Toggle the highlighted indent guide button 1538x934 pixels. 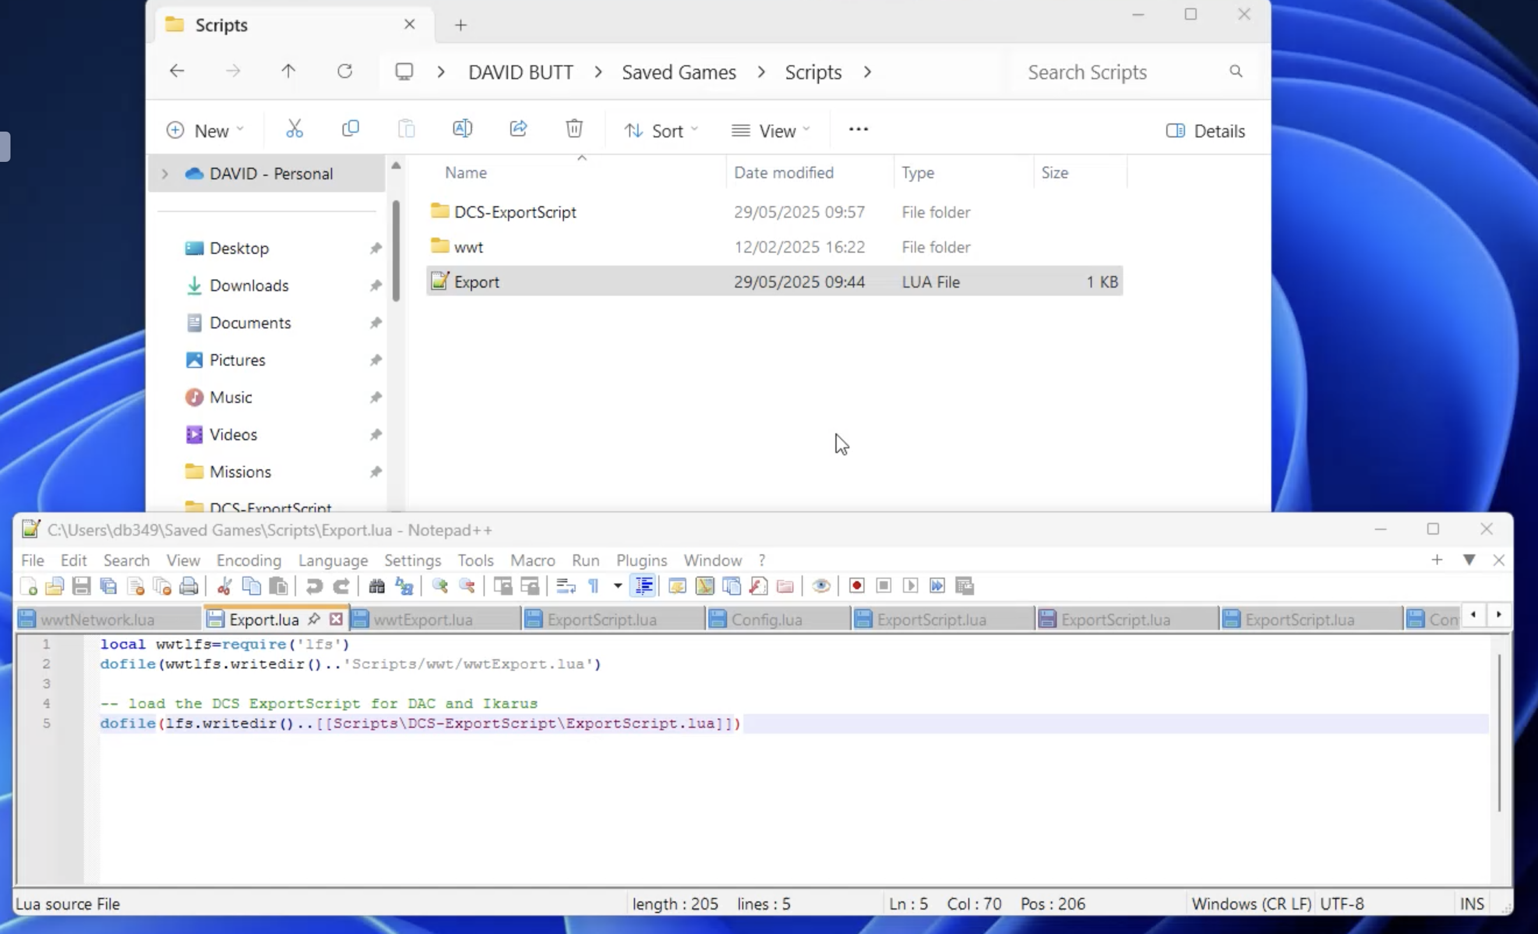click(644, 586)
